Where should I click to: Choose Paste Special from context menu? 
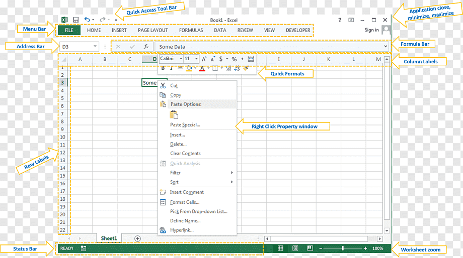tap(185, 125)
